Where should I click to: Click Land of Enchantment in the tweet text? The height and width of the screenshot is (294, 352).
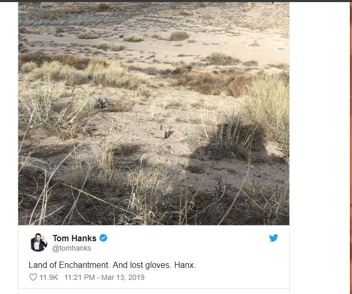[69, 265]
